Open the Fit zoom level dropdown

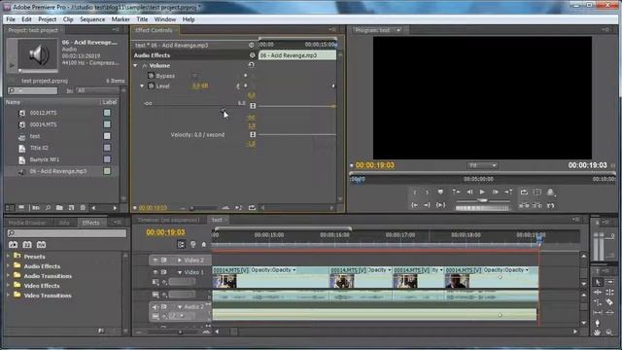(482, 165)
